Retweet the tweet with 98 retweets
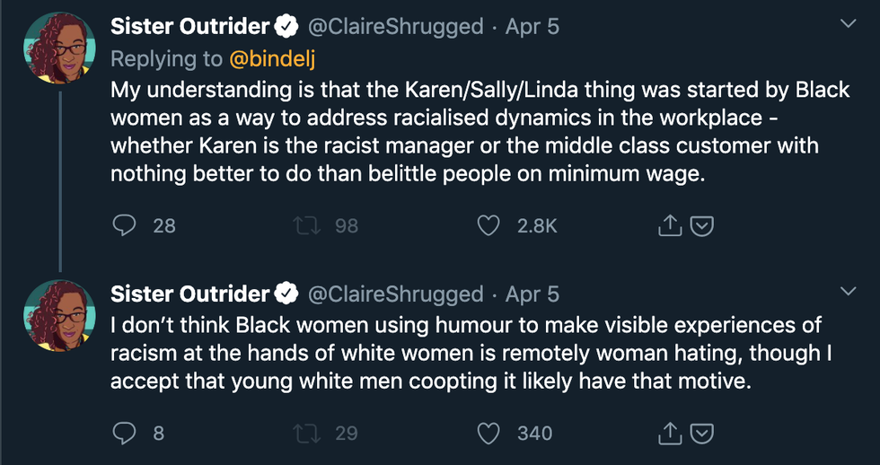This screenshot has height=465, width=880. coord(305,226)
